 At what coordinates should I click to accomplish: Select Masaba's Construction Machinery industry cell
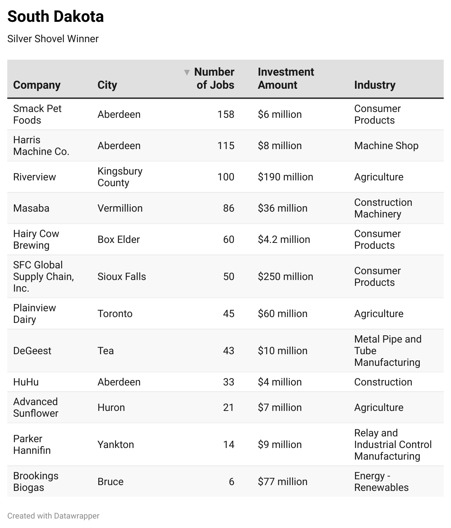(x=383, y=208)
